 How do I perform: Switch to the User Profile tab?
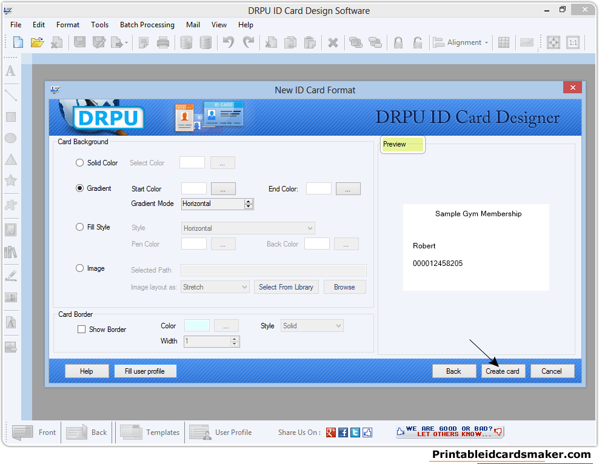point(221,433)
